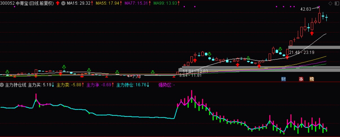Click red up arrow beside 中青宝 title
The image size is (340, 137).
click(x=57, y=3)
